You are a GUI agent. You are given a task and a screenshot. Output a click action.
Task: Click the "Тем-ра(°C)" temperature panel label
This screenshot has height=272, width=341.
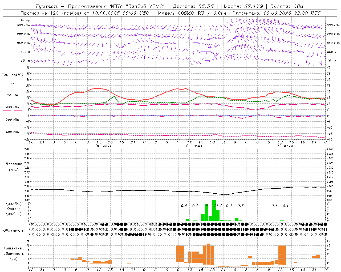[x=13, y=75]
